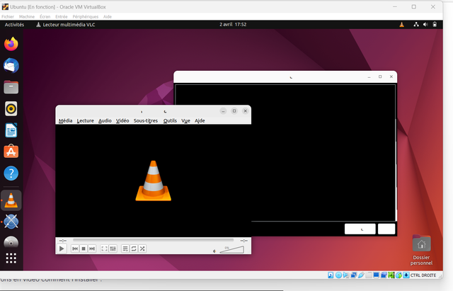
Task: Click the USB status icon in VirtualBox
Action: tap(361, 275)
